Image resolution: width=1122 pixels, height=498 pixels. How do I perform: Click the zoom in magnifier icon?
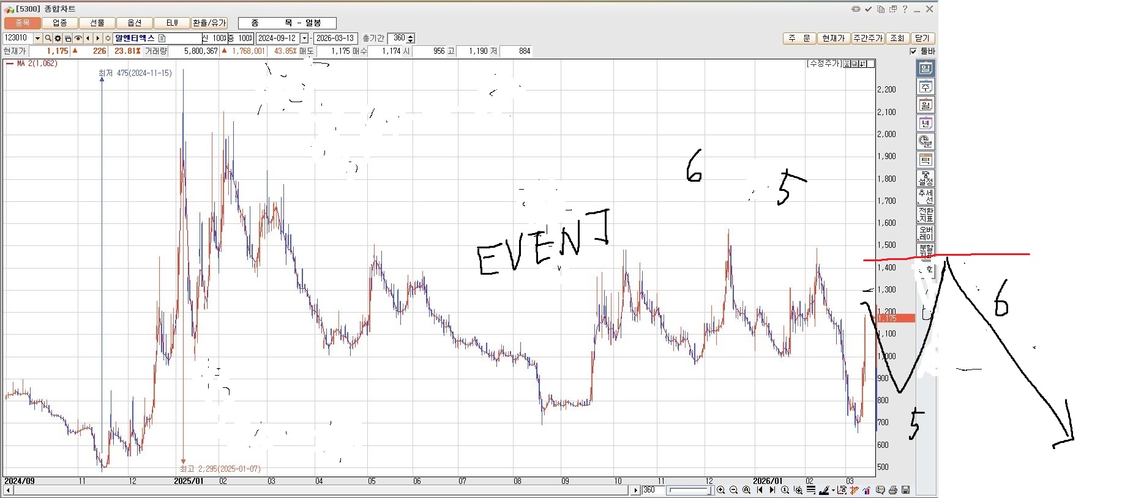[x=721, y=490]
